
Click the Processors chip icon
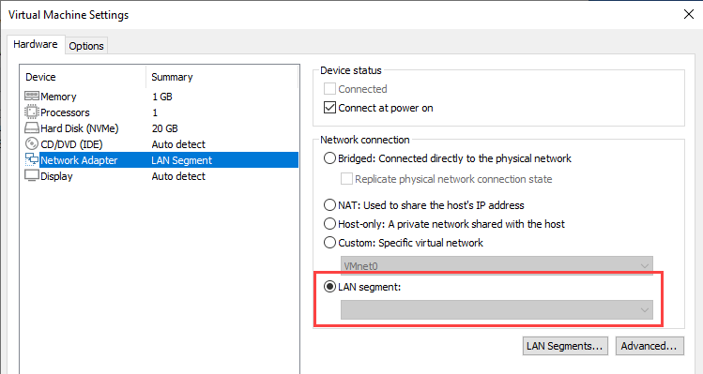(x=32, y=112)
